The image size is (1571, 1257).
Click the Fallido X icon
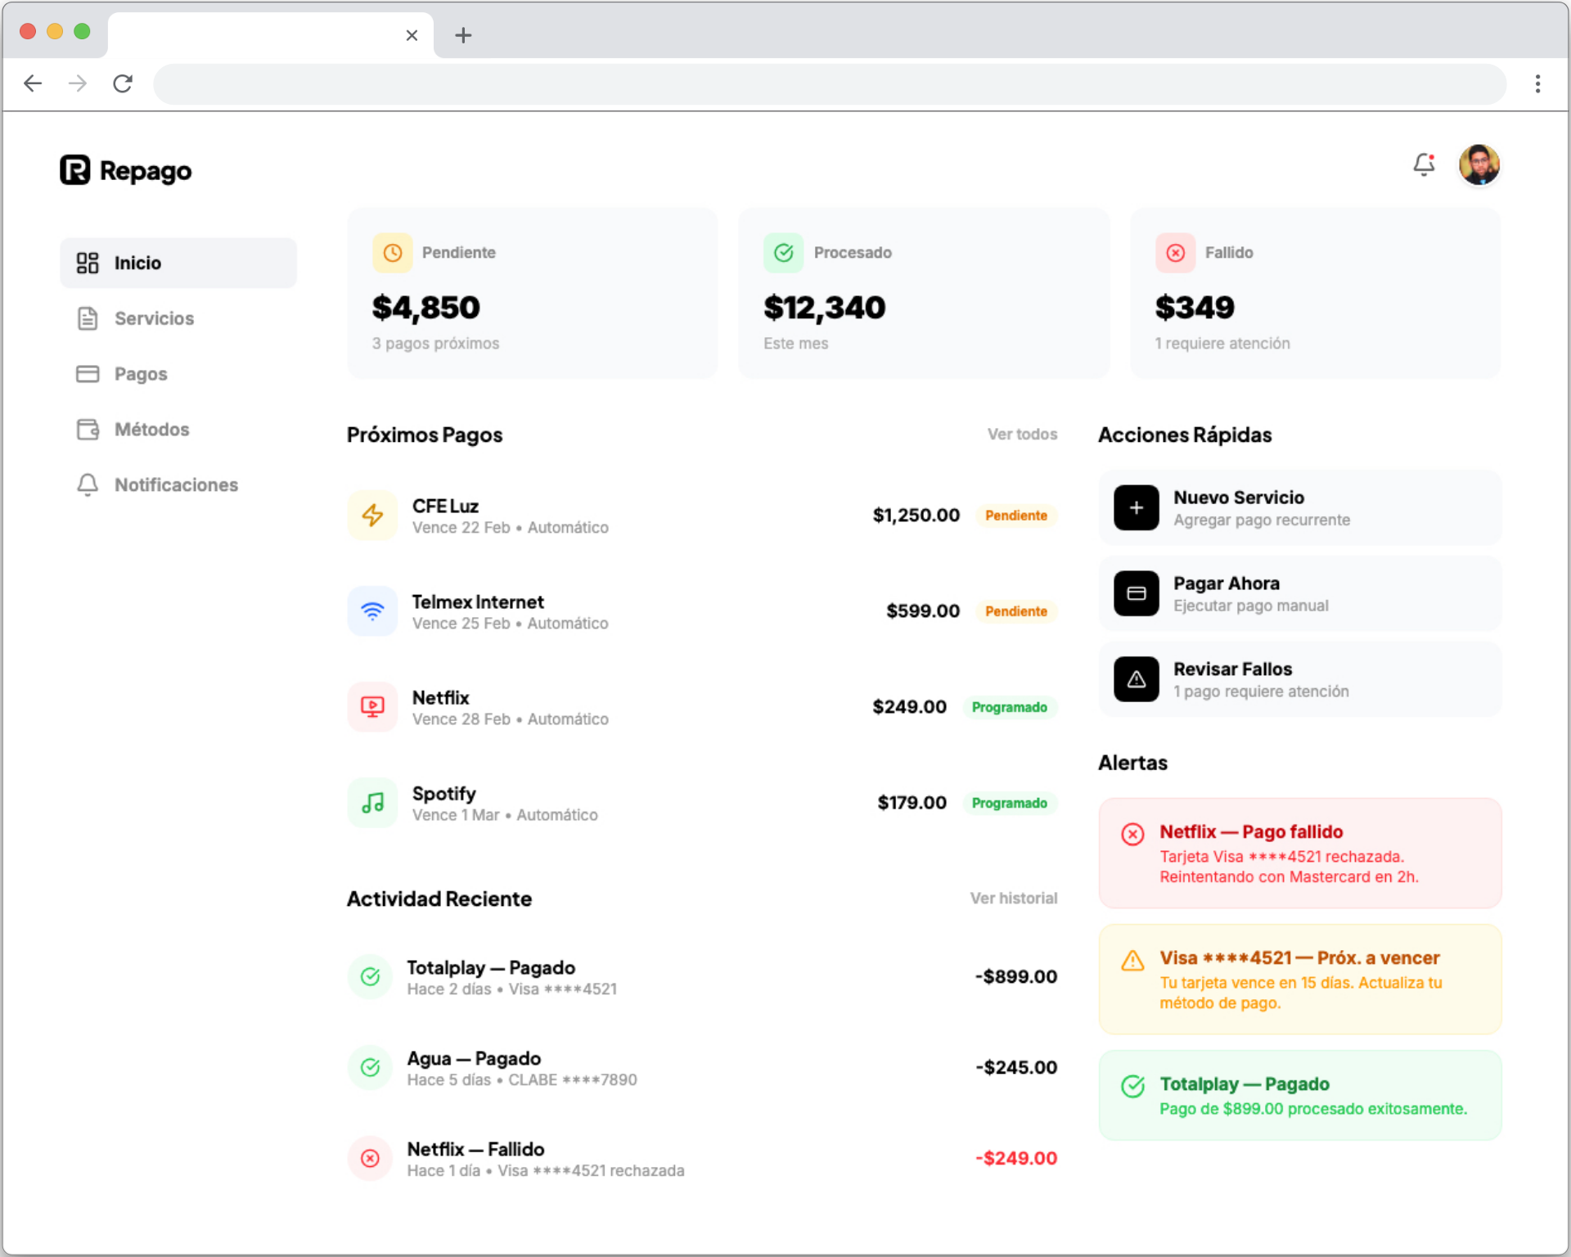(1175, 253)
